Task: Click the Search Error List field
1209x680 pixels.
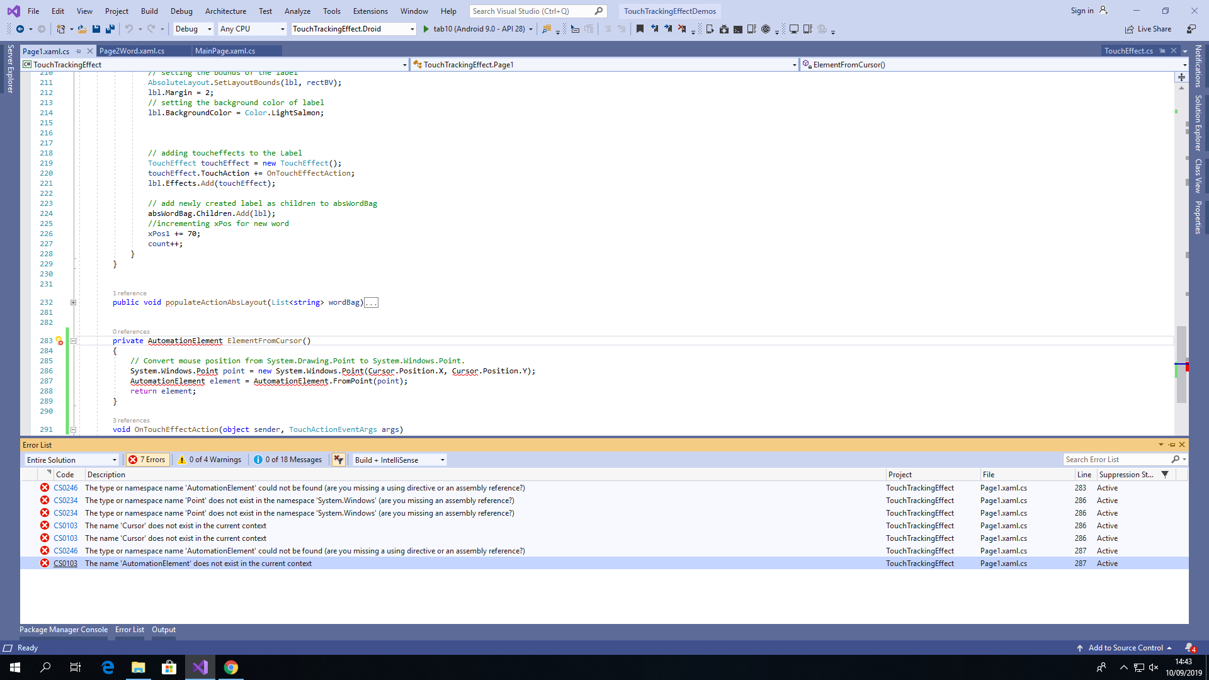Action: [1118, 460]
